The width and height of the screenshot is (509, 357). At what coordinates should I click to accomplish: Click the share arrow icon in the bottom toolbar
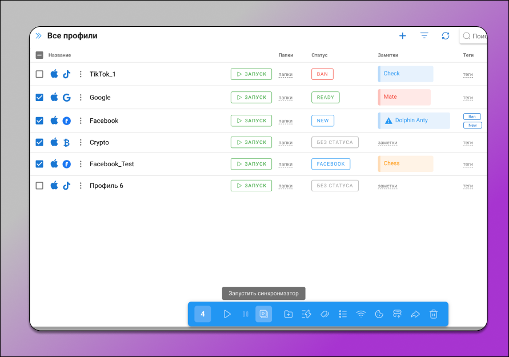(x=415, y=314)
